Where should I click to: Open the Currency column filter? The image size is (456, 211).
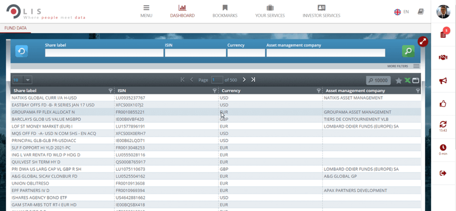(318, 91)
